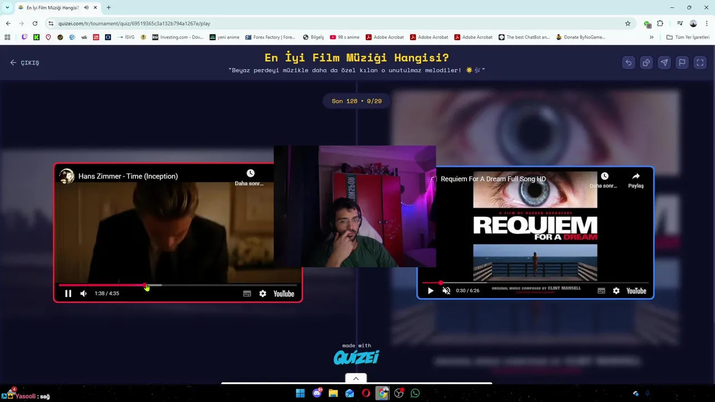Open Discord from taskbar
The height and width of the screenshot is (402, 715).
[317, 393]
